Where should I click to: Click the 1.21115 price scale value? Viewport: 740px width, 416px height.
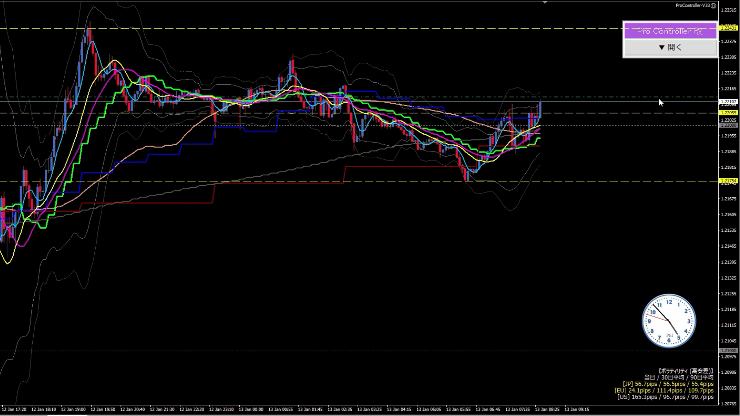728,325
